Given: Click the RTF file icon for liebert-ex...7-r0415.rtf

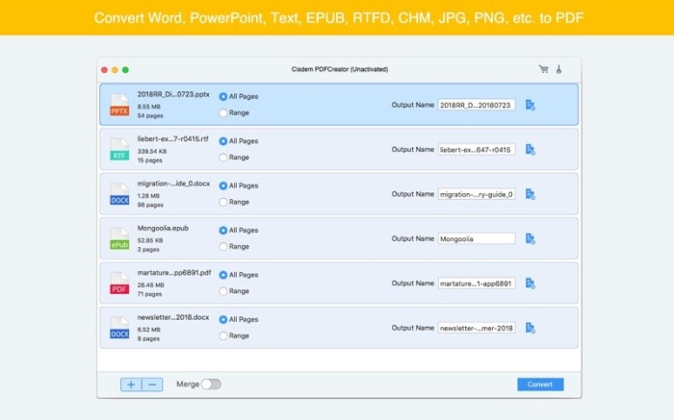Looking at the screenshot, I should coord(119,150).
